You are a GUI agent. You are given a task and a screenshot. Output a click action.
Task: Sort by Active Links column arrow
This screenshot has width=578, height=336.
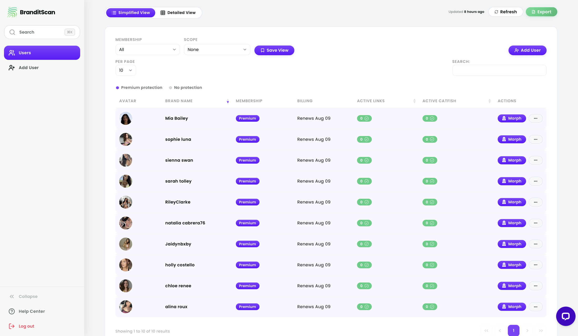pos(414,101)
